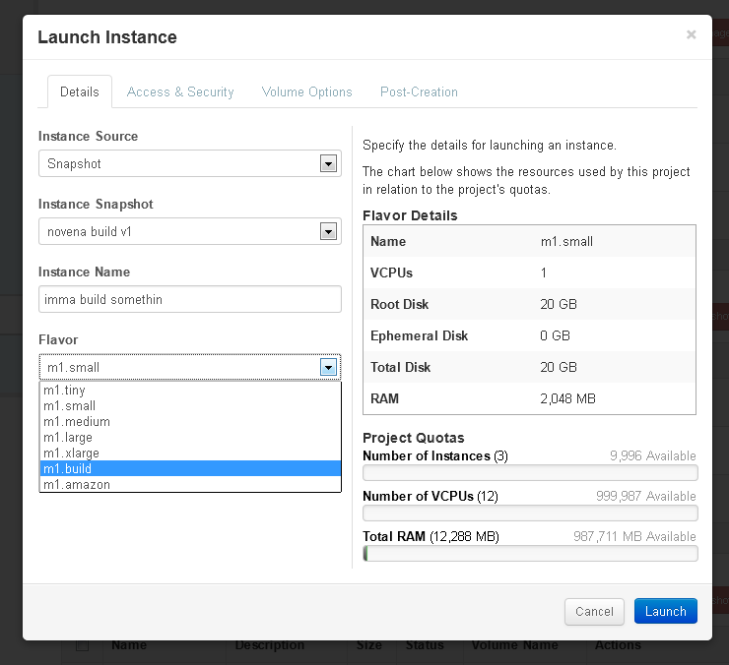The height and width of the screenshot is (665, 729).
Task: Click the Root Disk 20 GB value
Action: click(559, 304)
